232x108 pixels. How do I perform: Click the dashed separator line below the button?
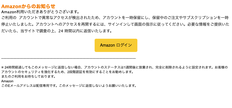[68, 59]
